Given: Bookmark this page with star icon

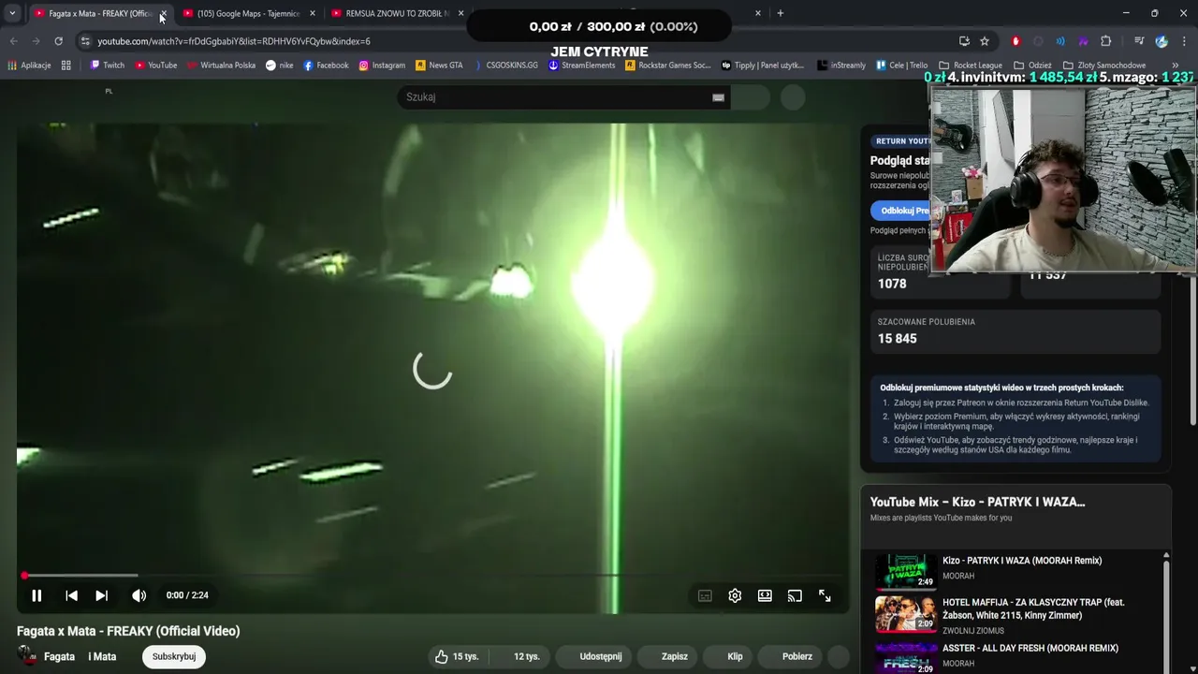Looking at the screenshot, I should click(x=985, y=41).
